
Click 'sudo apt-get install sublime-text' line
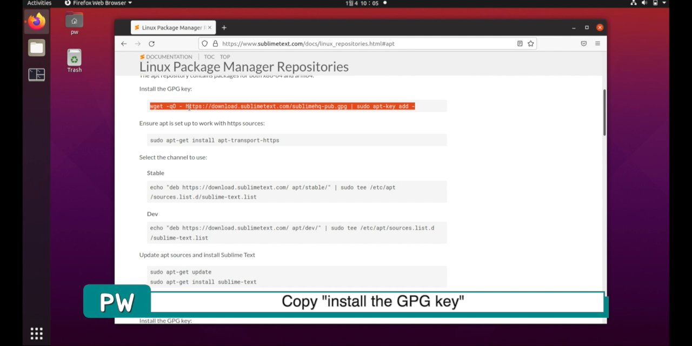tap(203, 282)
